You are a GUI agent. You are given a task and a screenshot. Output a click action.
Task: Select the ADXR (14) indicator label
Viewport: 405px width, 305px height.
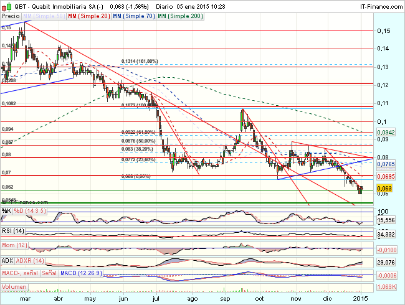tap(30, 261)
